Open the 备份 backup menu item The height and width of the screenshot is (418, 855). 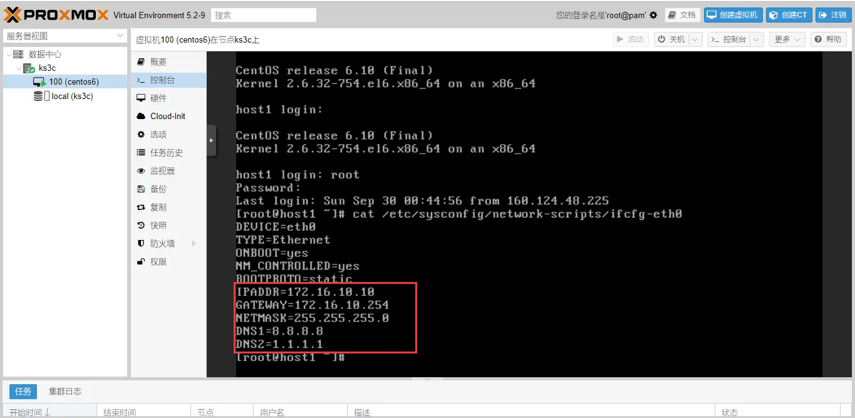click(168, 189)
